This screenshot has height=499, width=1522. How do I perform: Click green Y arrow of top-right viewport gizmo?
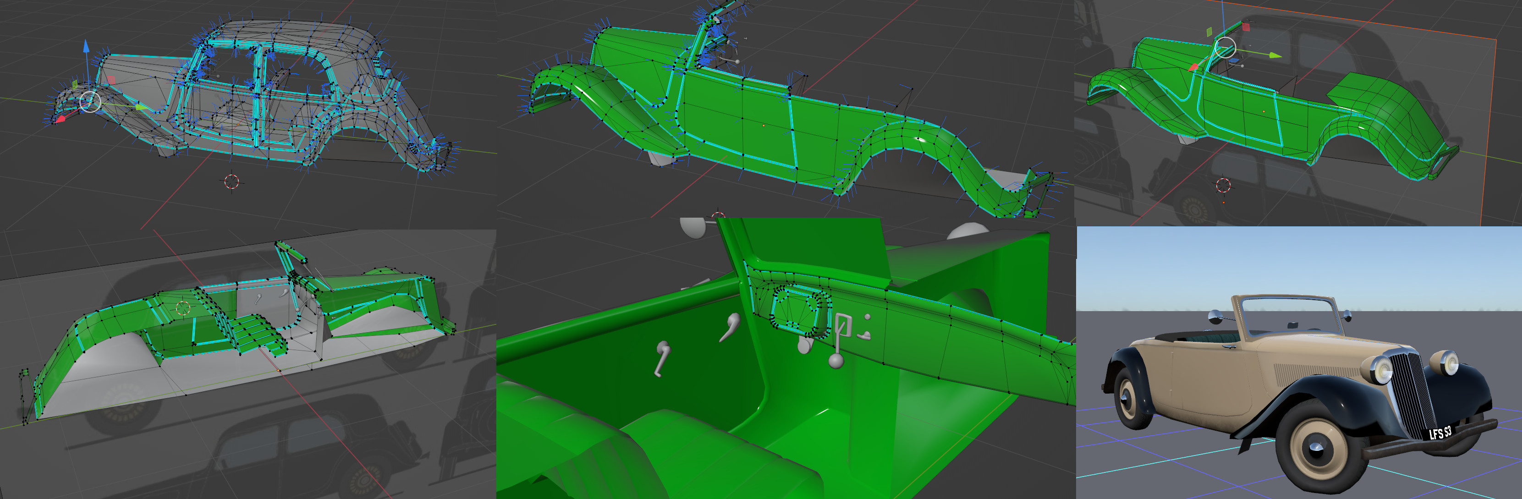coord(1275,55)
